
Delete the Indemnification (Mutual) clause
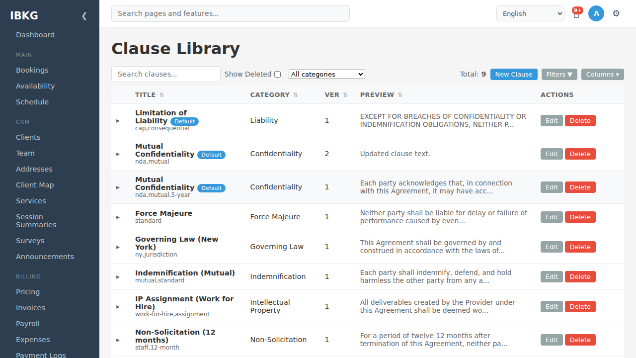pyautogui.click(x=580, y=276)
